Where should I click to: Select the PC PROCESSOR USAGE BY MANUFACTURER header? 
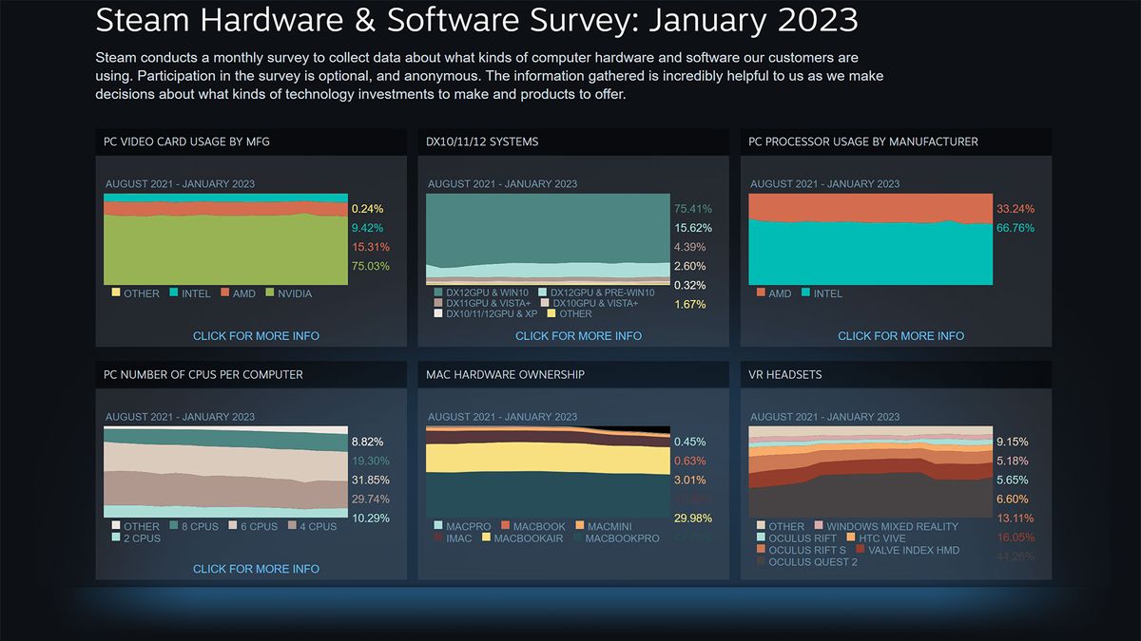(x=862, y=141)
